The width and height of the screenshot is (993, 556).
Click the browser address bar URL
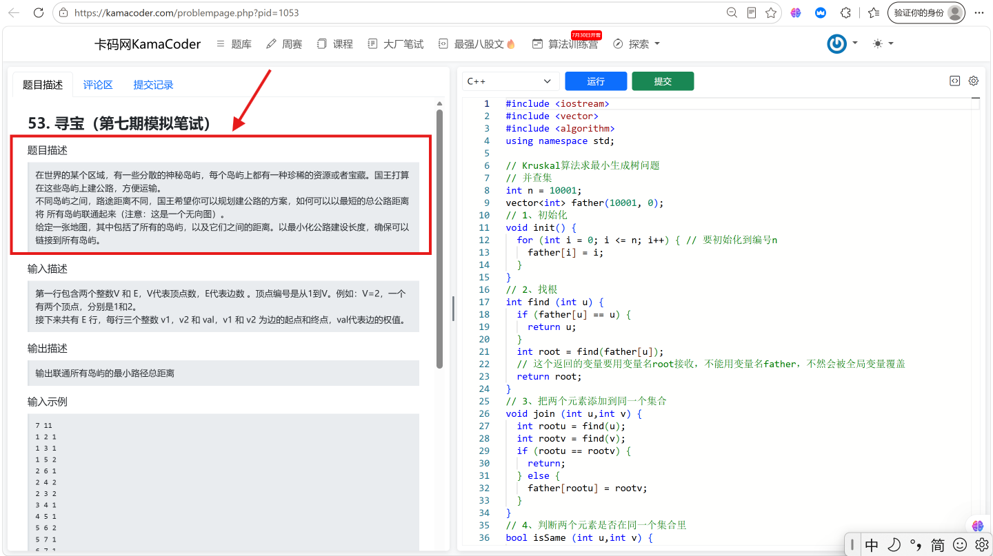[185, 12]
